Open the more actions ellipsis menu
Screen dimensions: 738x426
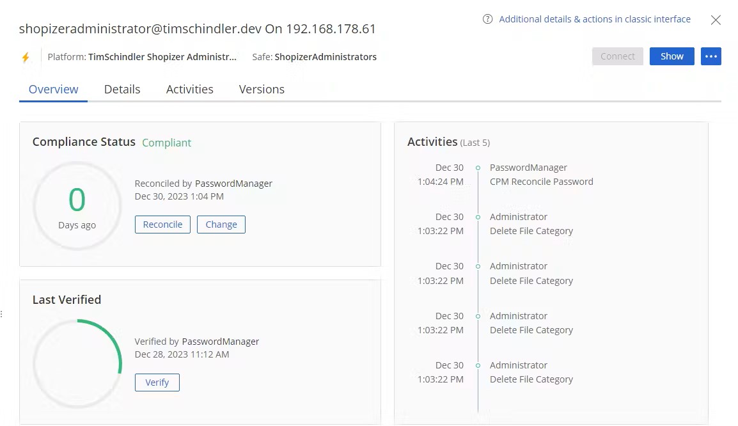pos(711,56)
